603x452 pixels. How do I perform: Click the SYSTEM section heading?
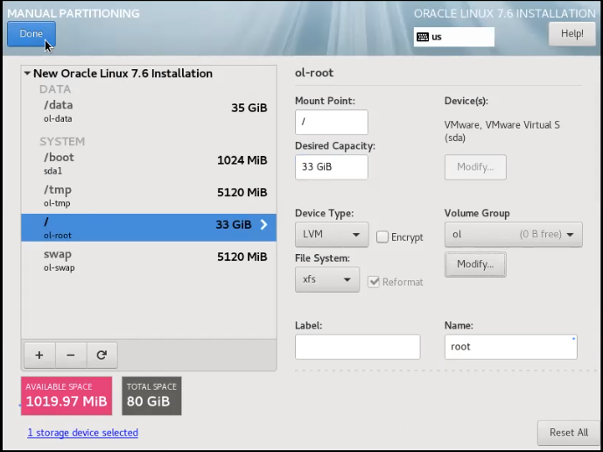pos(62,141)
